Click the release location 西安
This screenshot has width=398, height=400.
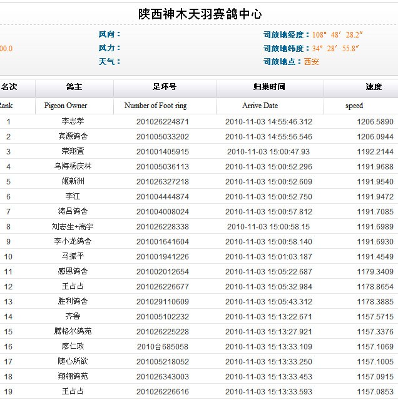click(311, 62)
